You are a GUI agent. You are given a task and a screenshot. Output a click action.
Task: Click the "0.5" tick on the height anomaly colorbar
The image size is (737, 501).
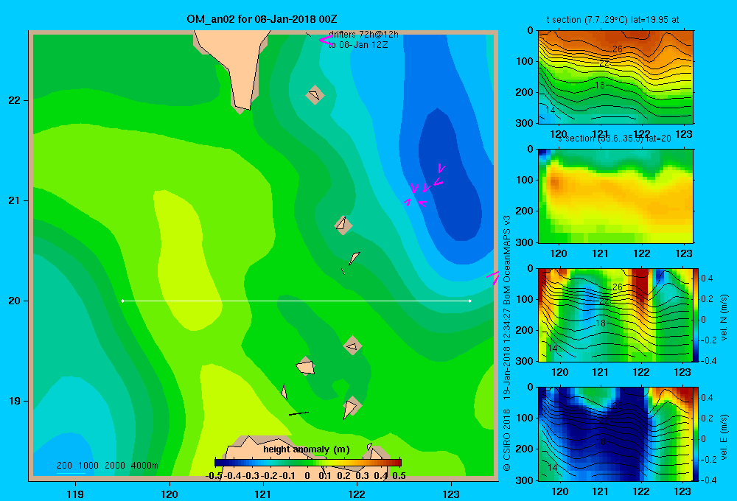[399, 476]
